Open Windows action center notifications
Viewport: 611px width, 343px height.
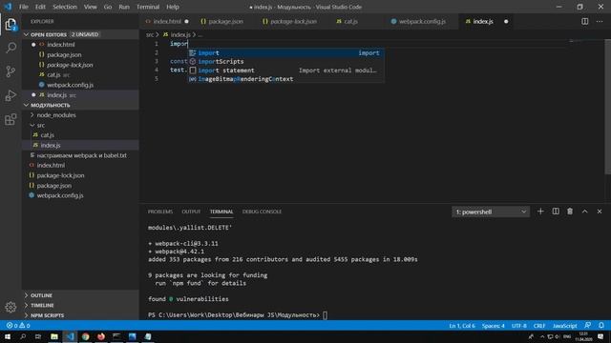click(x=600, y=336)
